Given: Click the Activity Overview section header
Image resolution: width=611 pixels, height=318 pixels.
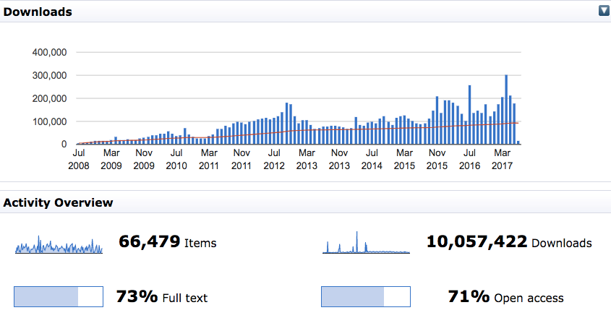Looking at the screenshot, I should pos(58,202).
